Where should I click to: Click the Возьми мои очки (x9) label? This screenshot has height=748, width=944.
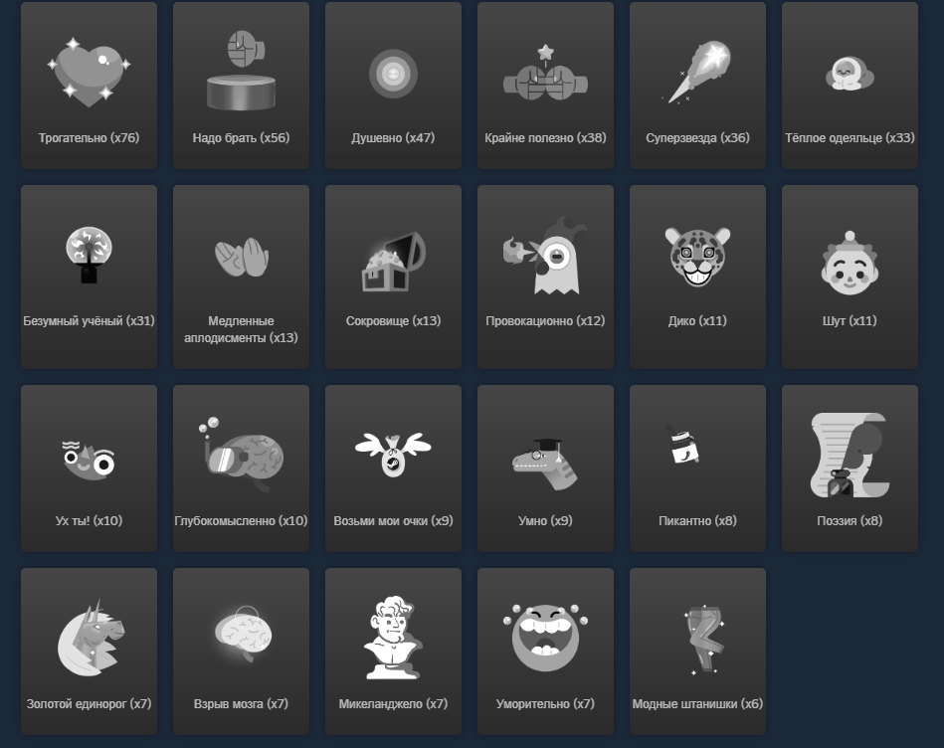[x=393, y=521]
